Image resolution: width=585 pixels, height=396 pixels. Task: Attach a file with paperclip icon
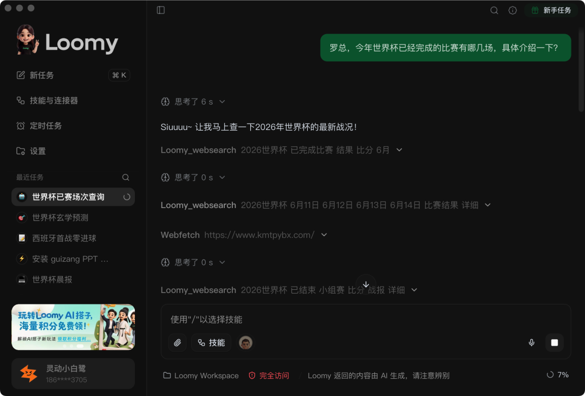[x=177, y=342]
